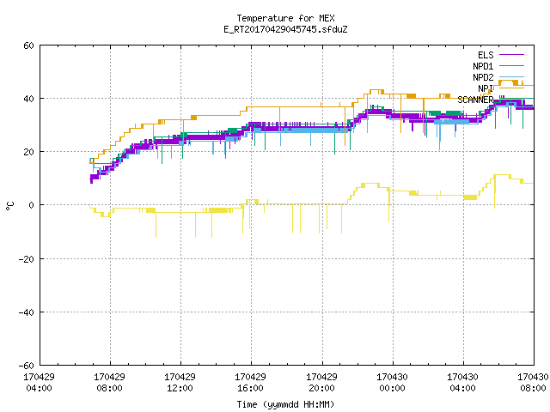The image size is (550, 412).
Task: Click the y-axis label 40
Action: pyautogui.click(x=28, y=99)
